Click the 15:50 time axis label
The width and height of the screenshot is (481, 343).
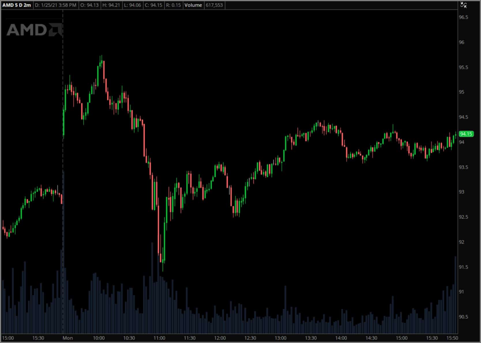coord(452,338)
